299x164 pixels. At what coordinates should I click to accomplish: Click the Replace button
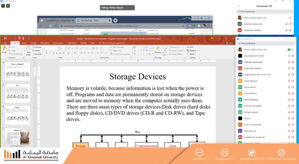pos(192,50)
